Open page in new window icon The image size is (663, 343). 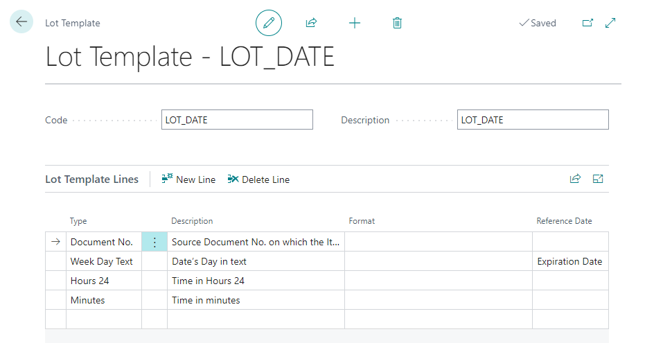587,23
